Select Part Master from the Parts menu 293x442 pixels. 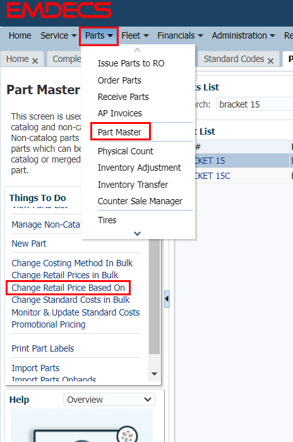point(119,132)
